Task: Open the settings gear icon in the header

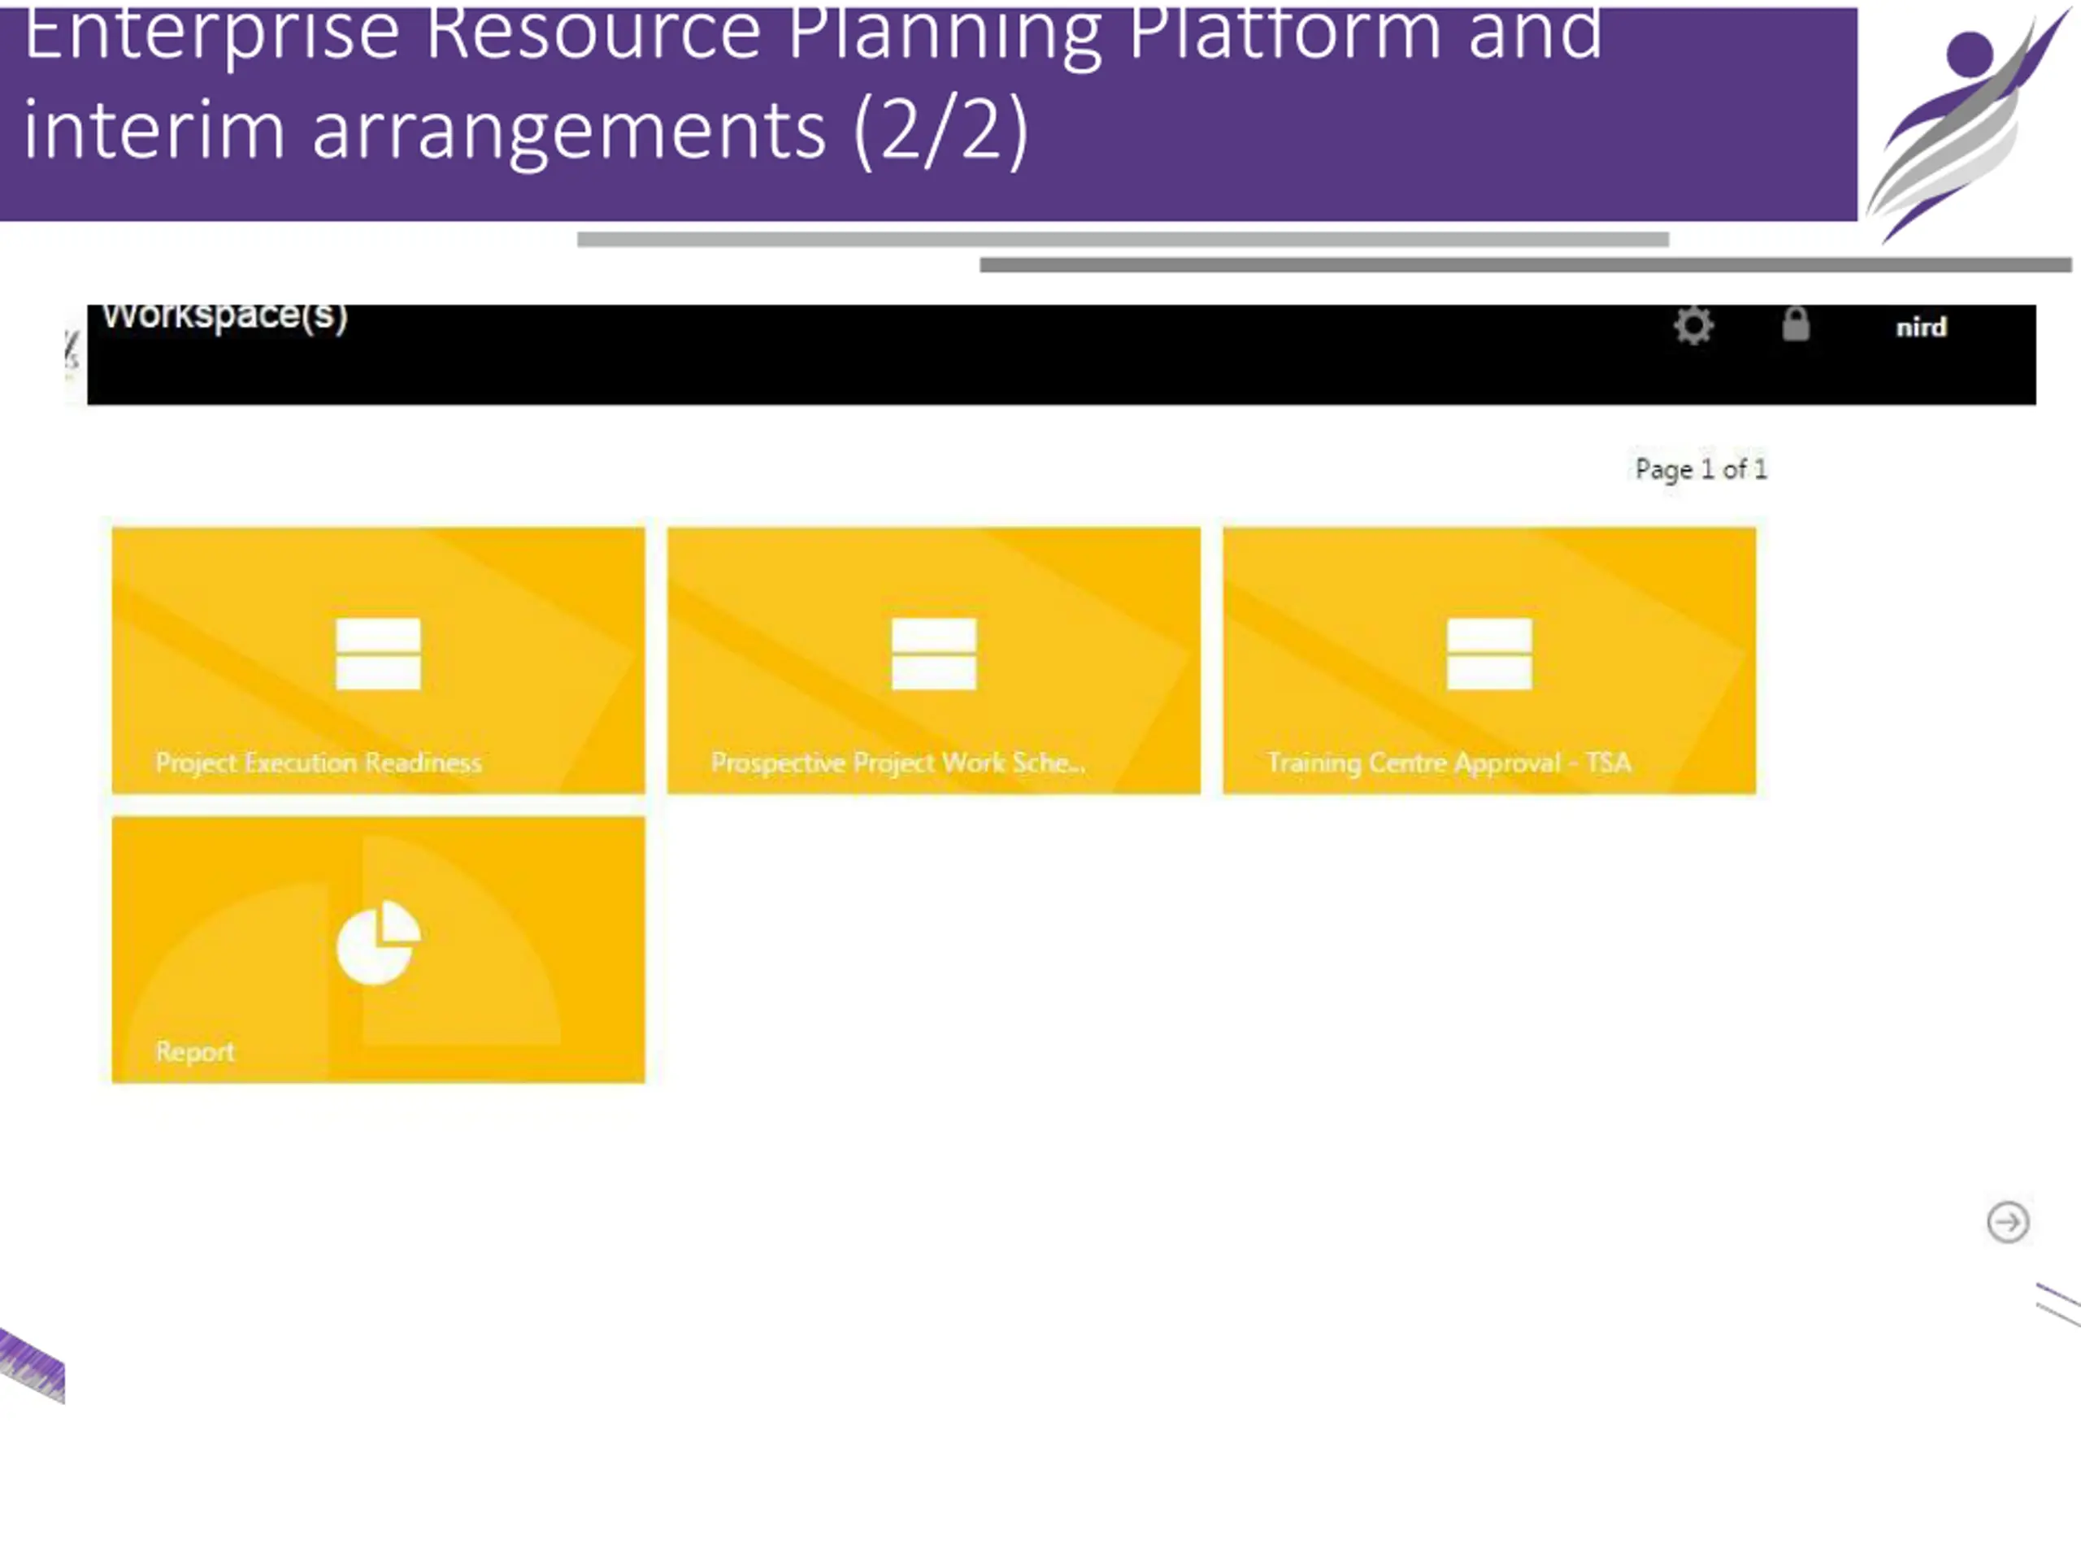Action: pos(1693,325)
